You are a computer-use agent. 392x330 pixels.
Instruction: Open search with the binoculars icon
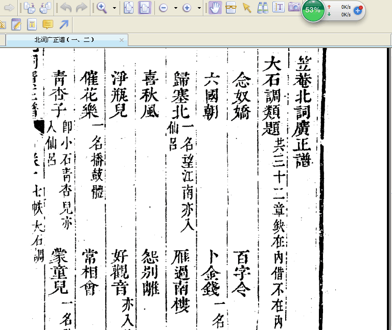pyautogui.click(x=263, y=8)
